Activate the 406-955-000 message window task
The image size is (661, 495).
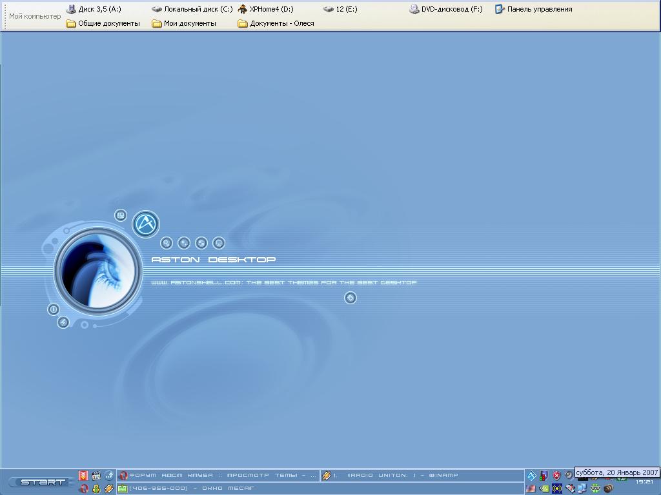pos(187,489)
